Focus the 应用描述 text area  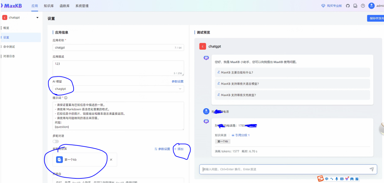tap(118, 68)
